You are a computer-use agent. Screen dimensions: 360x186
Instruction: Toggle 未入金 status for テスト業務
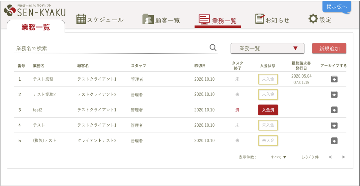[x=268, y=79]
